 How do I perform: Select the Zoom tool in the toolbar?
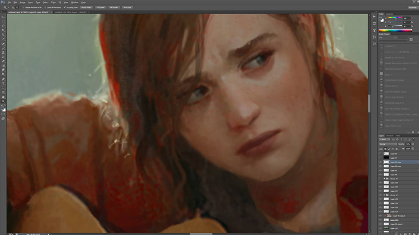(3, 101)
